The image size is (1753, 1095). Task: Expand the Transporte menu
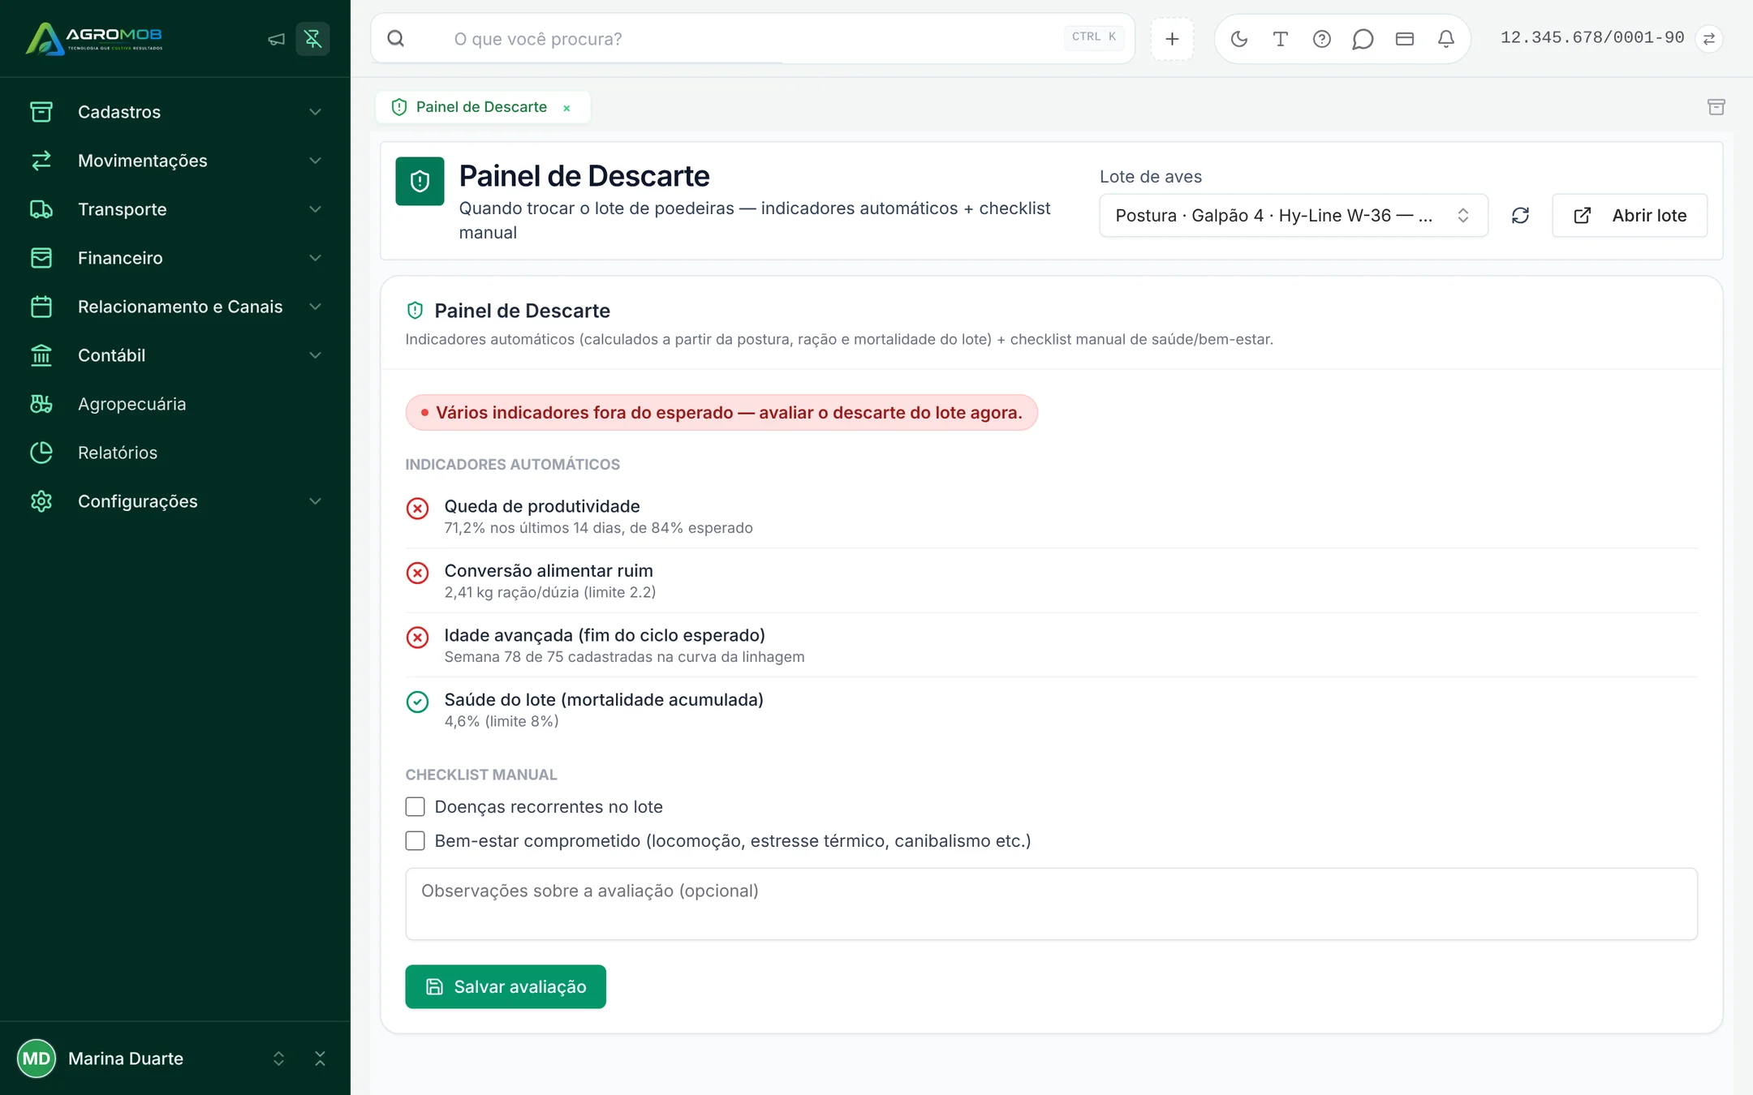pyautogui.click(x=175, y=209)
